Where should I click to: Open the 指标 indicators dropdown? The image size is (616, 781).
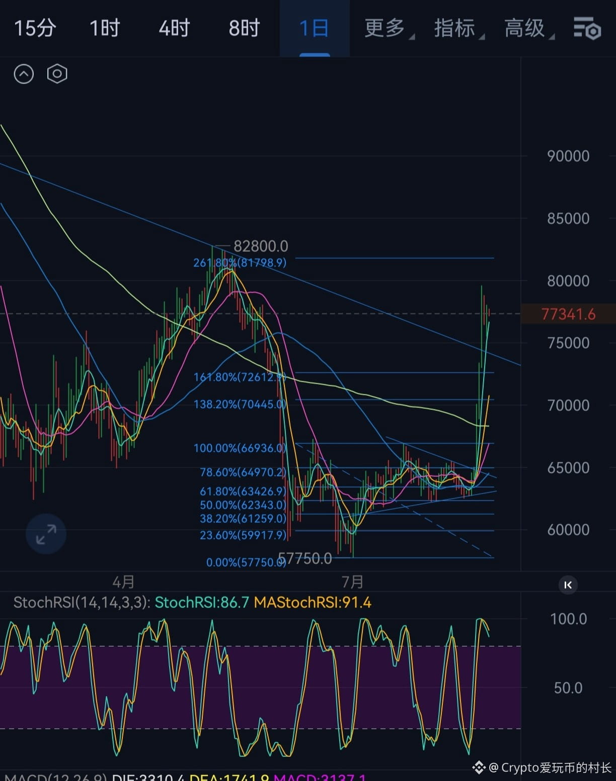click(458, 28)
